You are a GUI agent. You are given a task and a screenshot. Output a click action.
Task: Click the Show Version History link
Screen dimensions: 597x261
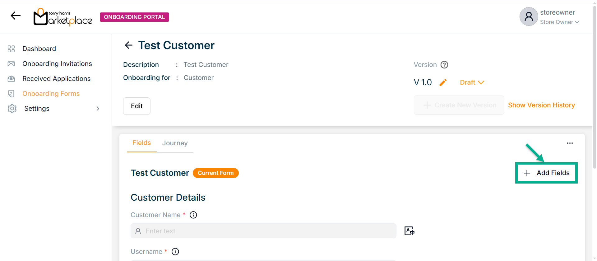coord(541,105)
